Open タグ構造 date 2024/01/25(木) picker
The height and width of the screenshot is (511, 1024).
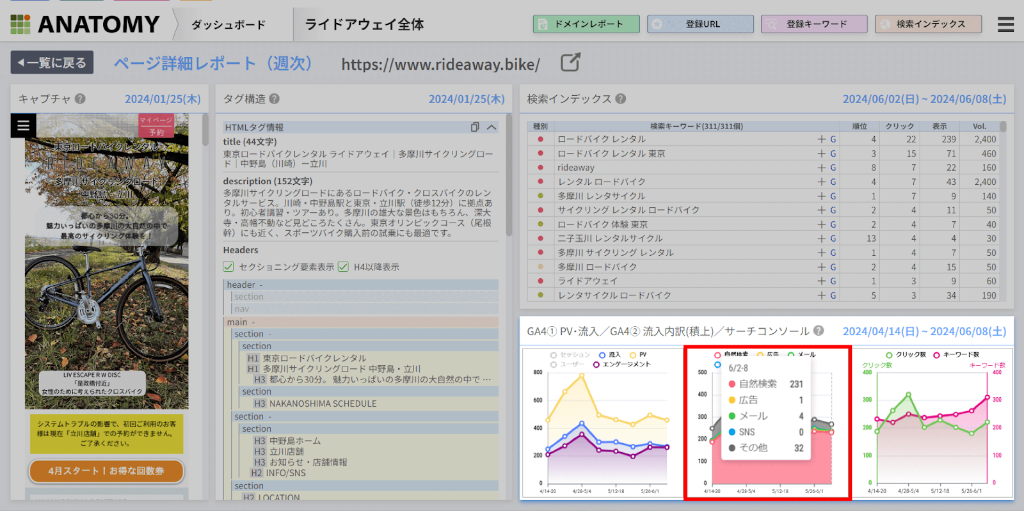467,98
